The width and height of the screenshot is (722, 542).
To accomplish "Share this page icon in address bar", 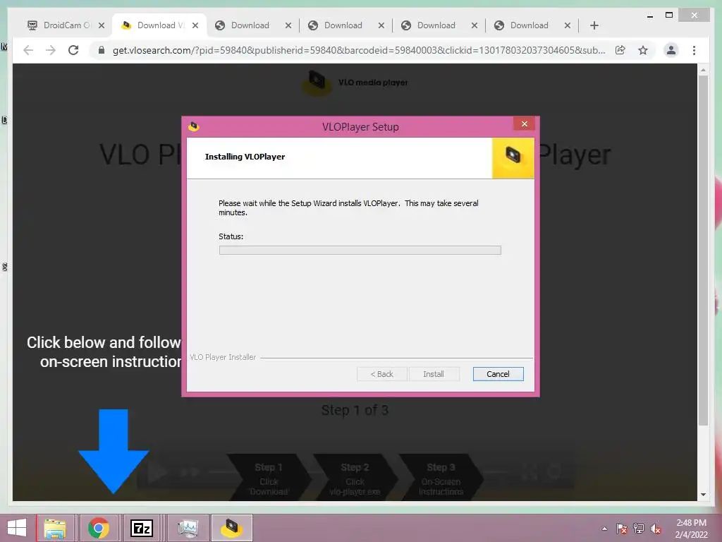I will coord(620,50).
